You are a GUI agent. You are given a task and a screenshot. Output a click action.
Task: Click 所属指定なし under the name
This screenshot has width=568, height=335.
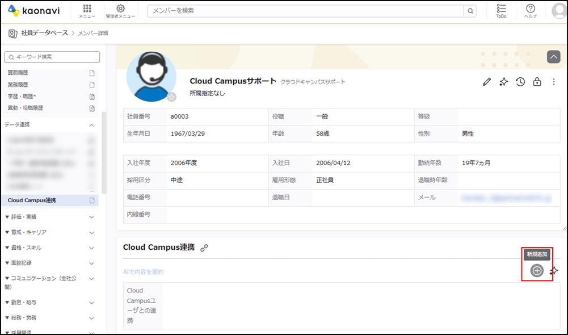tap(207, 94)
